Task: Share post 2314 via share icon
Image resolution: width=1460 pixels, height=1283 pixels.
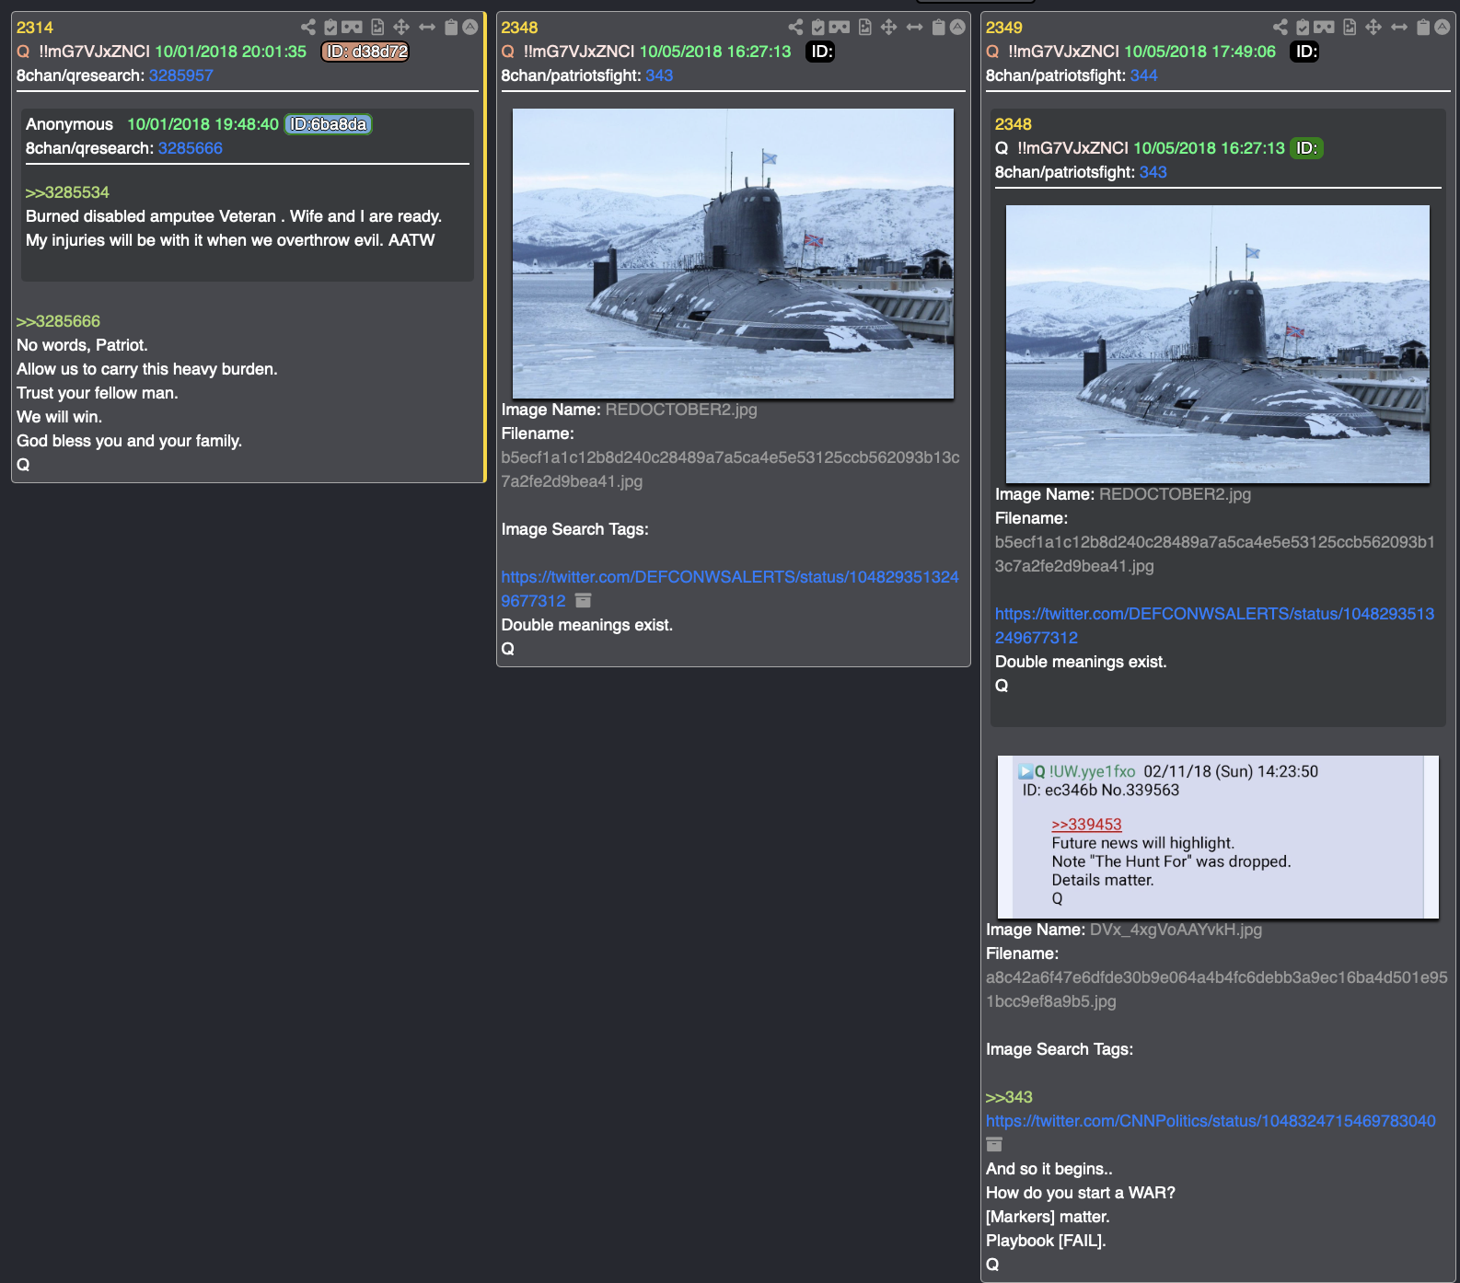Action: click(x=308, y=28)
